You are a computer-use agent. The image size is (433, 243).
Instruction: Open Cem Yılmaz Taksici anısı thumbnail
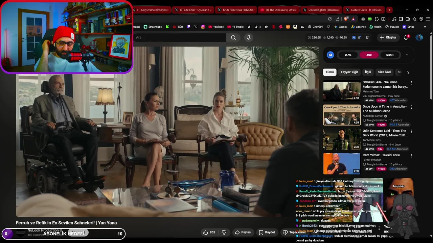click(x=342, y=164)
